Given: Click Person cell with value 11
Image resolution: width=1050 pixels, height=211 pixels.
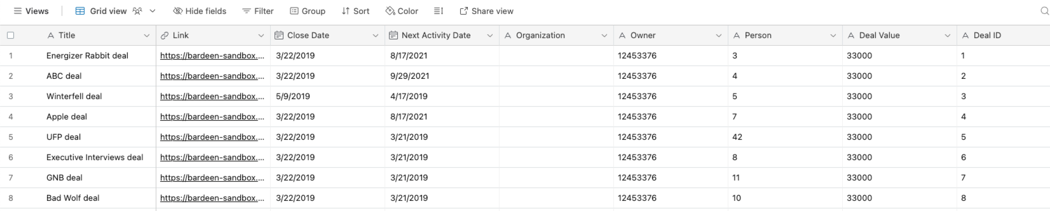Looking at the screenshot, I should pyautogui.click(x=786, y=178).
